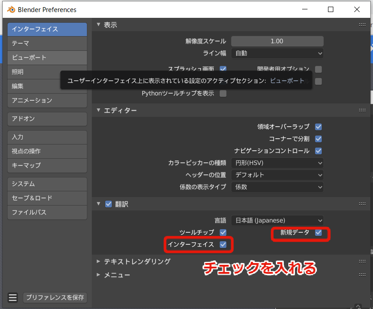Close the Blender Preferences window
Screen dimensions: 373x309
(x=357, y=9)
